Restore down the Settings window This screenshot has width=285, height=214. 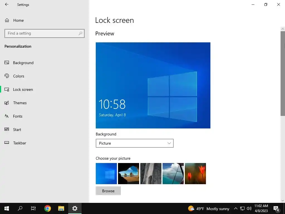[266, 4]
